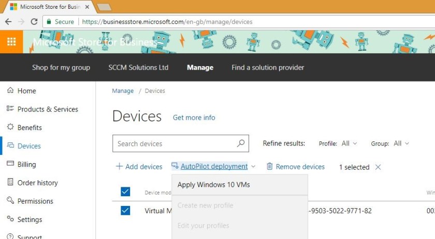435x239 pixels.
Task: Click the Add devices link
Action: [144, 167]
